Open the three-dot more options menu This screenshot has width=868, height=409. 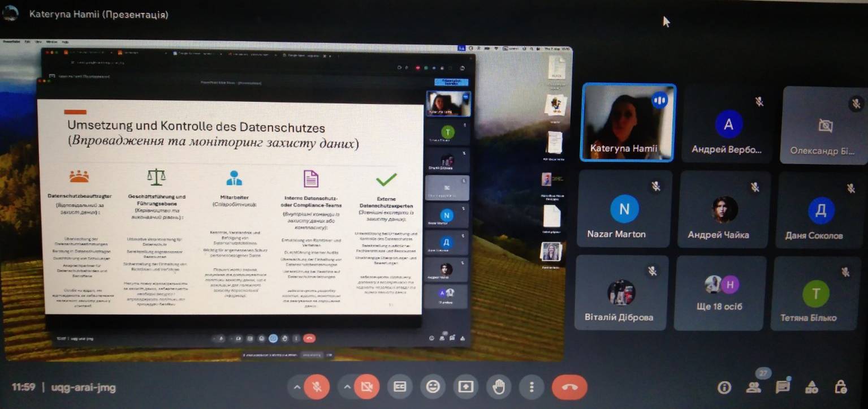click(531, 387)
